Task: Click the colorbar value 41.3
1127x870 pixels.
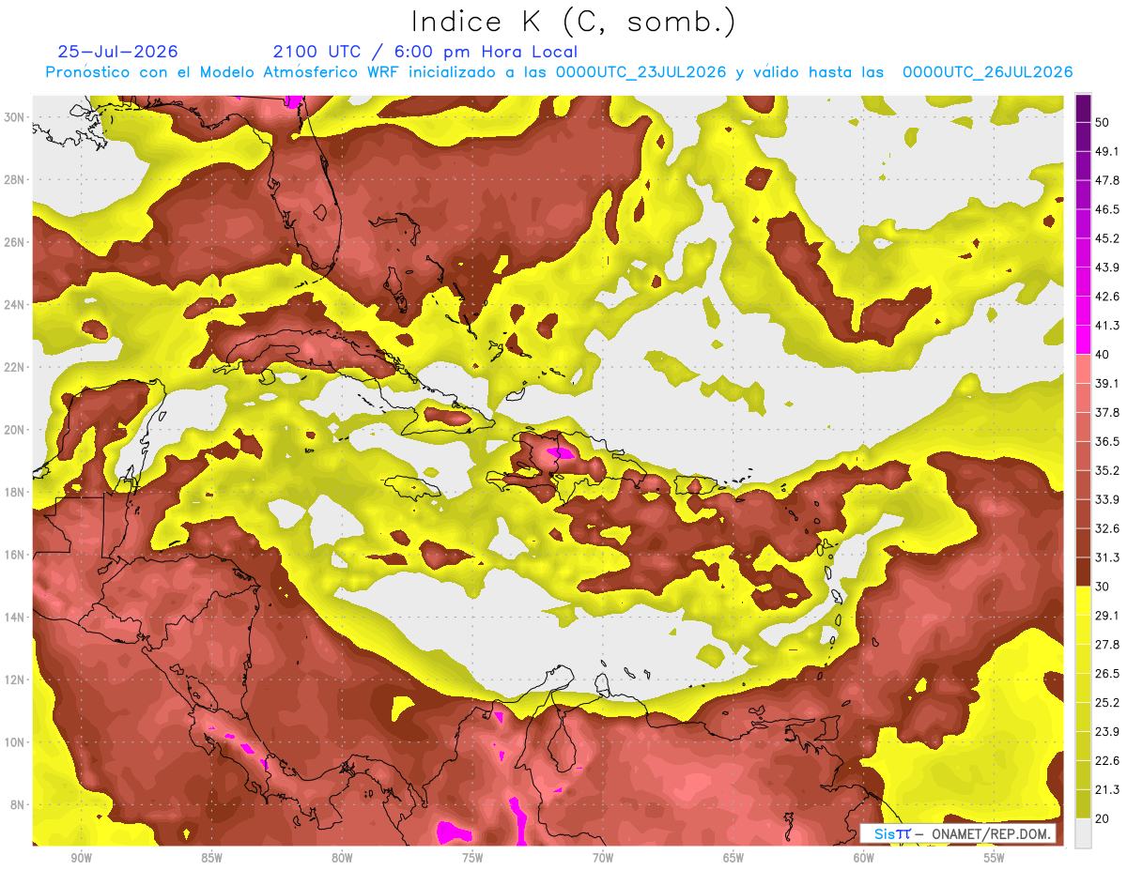Action: [x=1107, y=326]
